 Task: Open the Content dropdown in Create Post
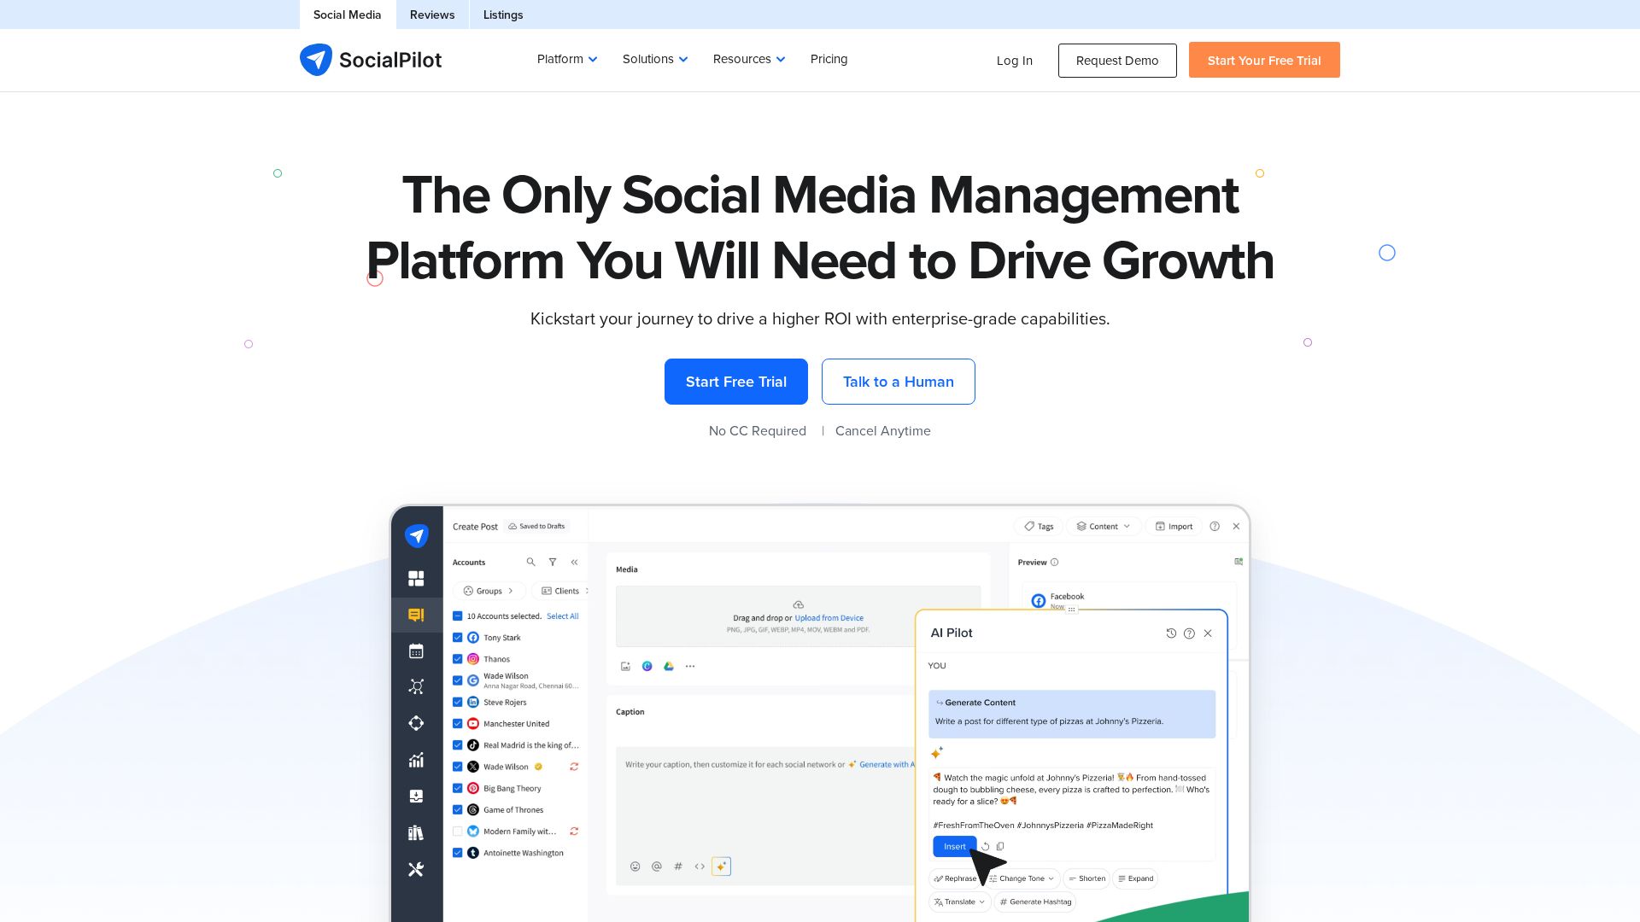click(1104, 527)
